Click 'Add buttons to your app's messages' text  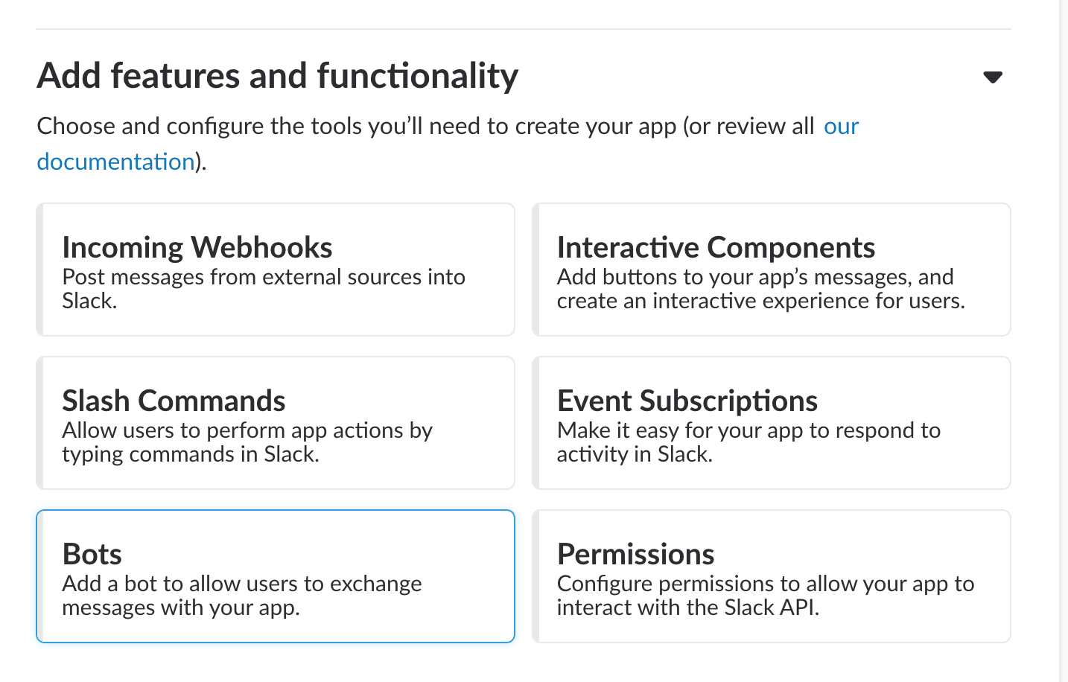coord(754,278)
